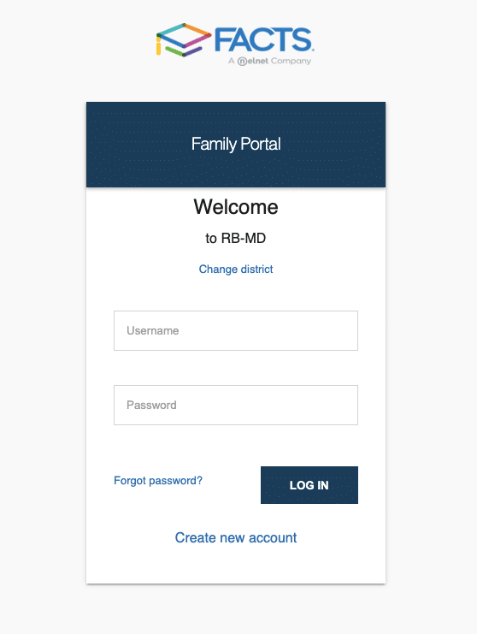Click the dark blue dotted header banner
Viewport: 477px width, 634px height.
pyautogui.click(x=236, y=145)
